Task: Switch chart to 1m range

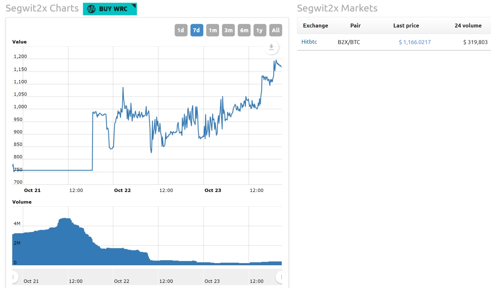Action: tap(212, 30)
